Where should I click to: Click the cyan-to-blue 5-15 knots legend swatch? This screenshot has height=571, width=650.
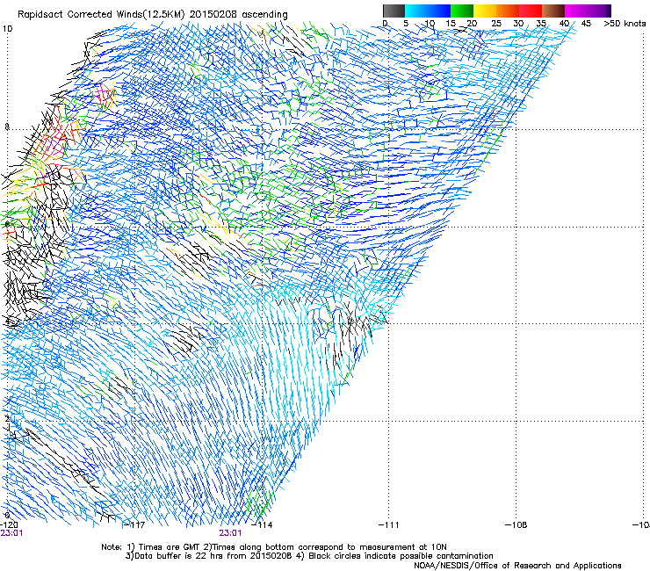tap(428, 11)
